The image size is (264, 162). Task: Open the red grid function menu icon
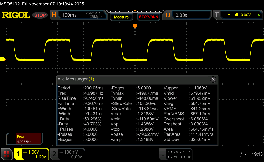click(7, 154)
